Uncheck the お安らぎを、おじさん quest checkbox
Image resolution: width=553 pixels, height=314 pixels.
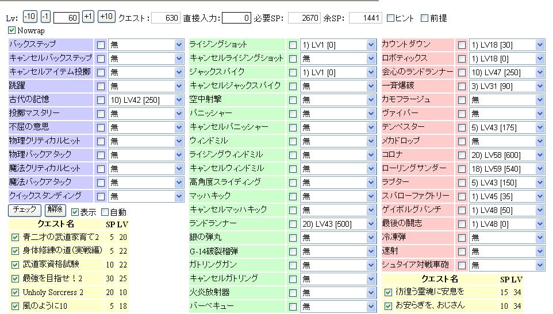(388, 306)
